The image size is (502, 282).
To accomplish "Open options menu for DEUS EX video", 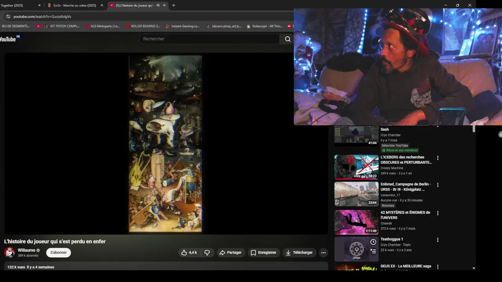I will pyautogui.click(x=438, y=267).
